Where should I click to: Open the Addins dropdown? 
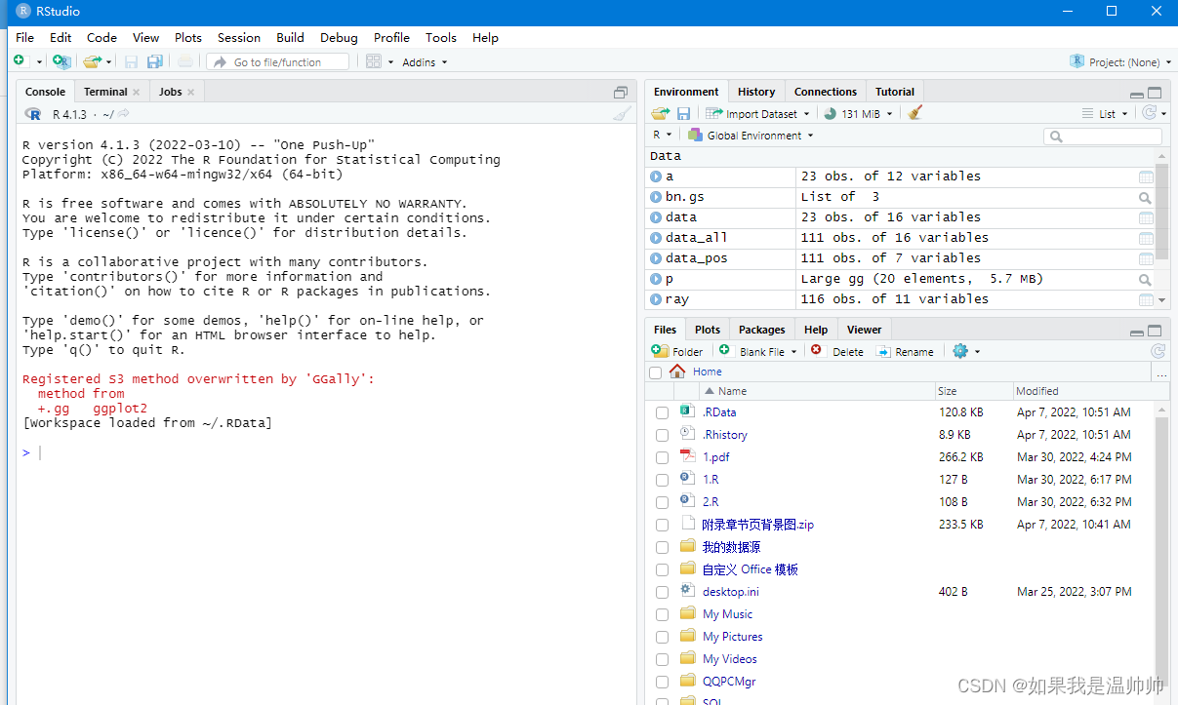[425, 62]
